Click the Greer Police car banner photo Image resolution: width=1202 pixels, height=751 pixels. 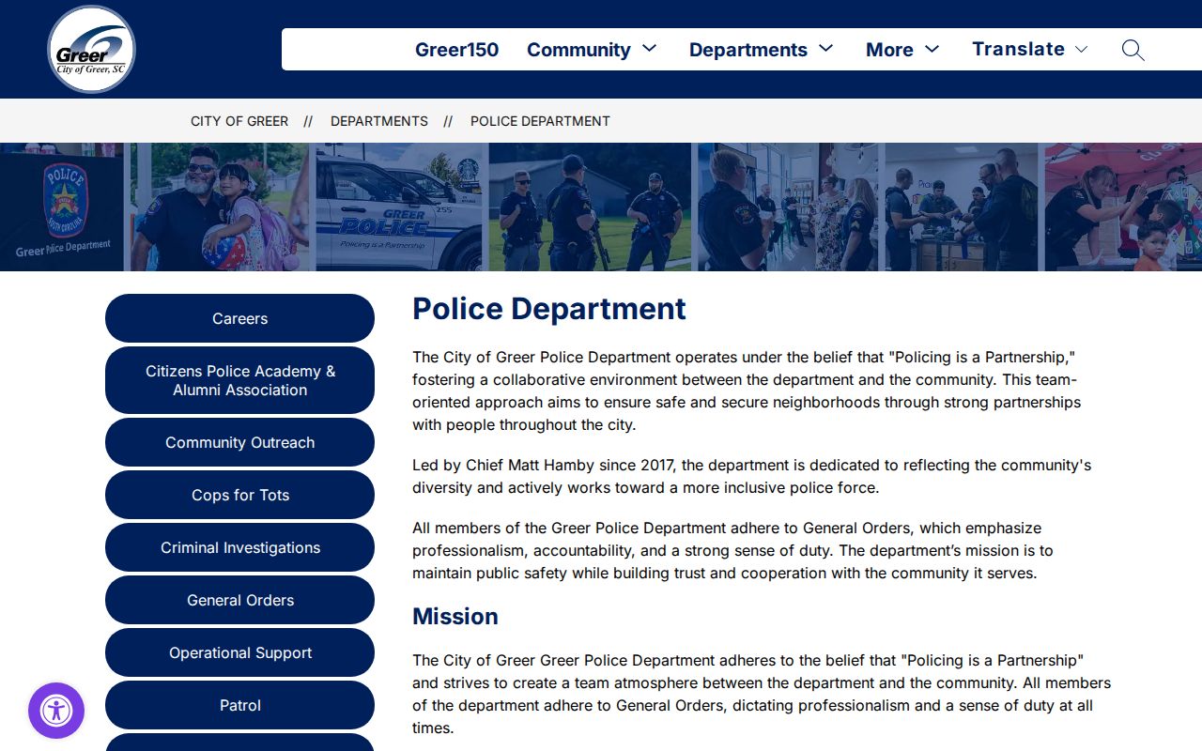(400, 207)
